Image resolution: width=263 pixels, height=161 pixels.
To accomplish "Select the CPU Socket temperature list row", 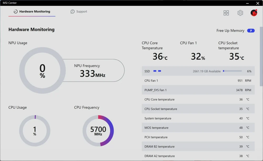I will point(198,109).
